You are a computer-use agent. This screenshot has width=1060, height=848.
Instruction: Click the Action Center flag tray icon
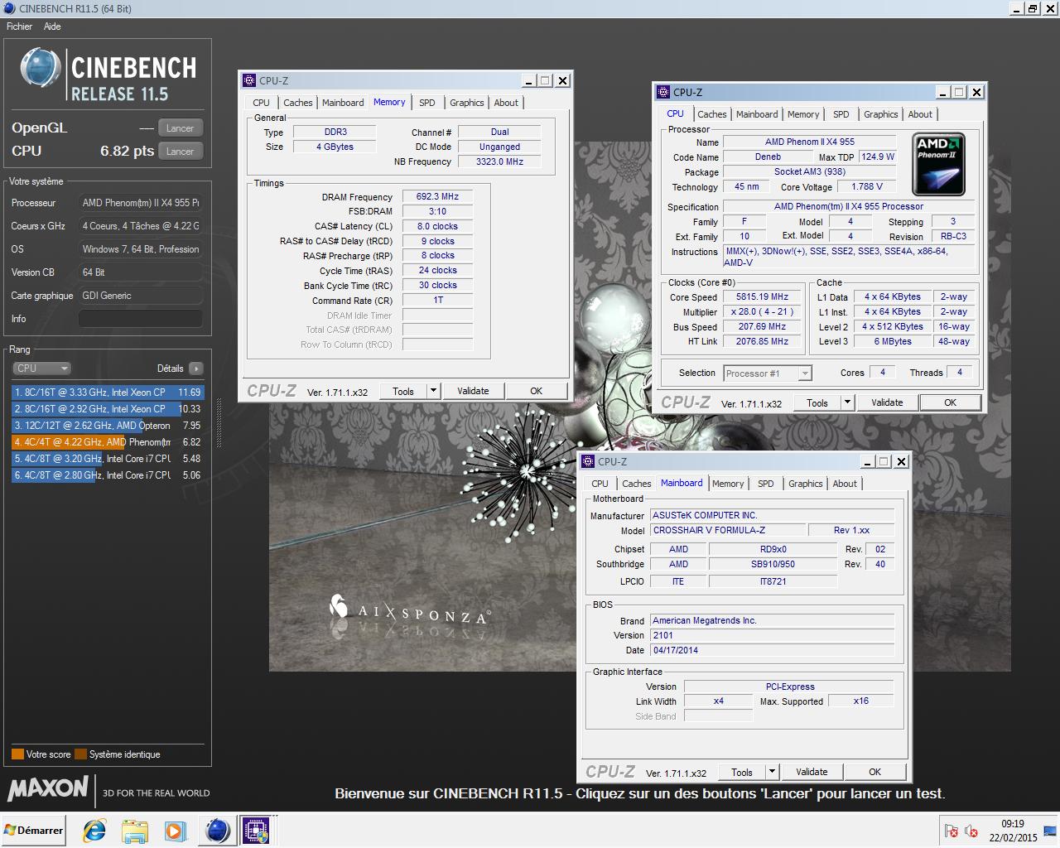click(952, 831)
